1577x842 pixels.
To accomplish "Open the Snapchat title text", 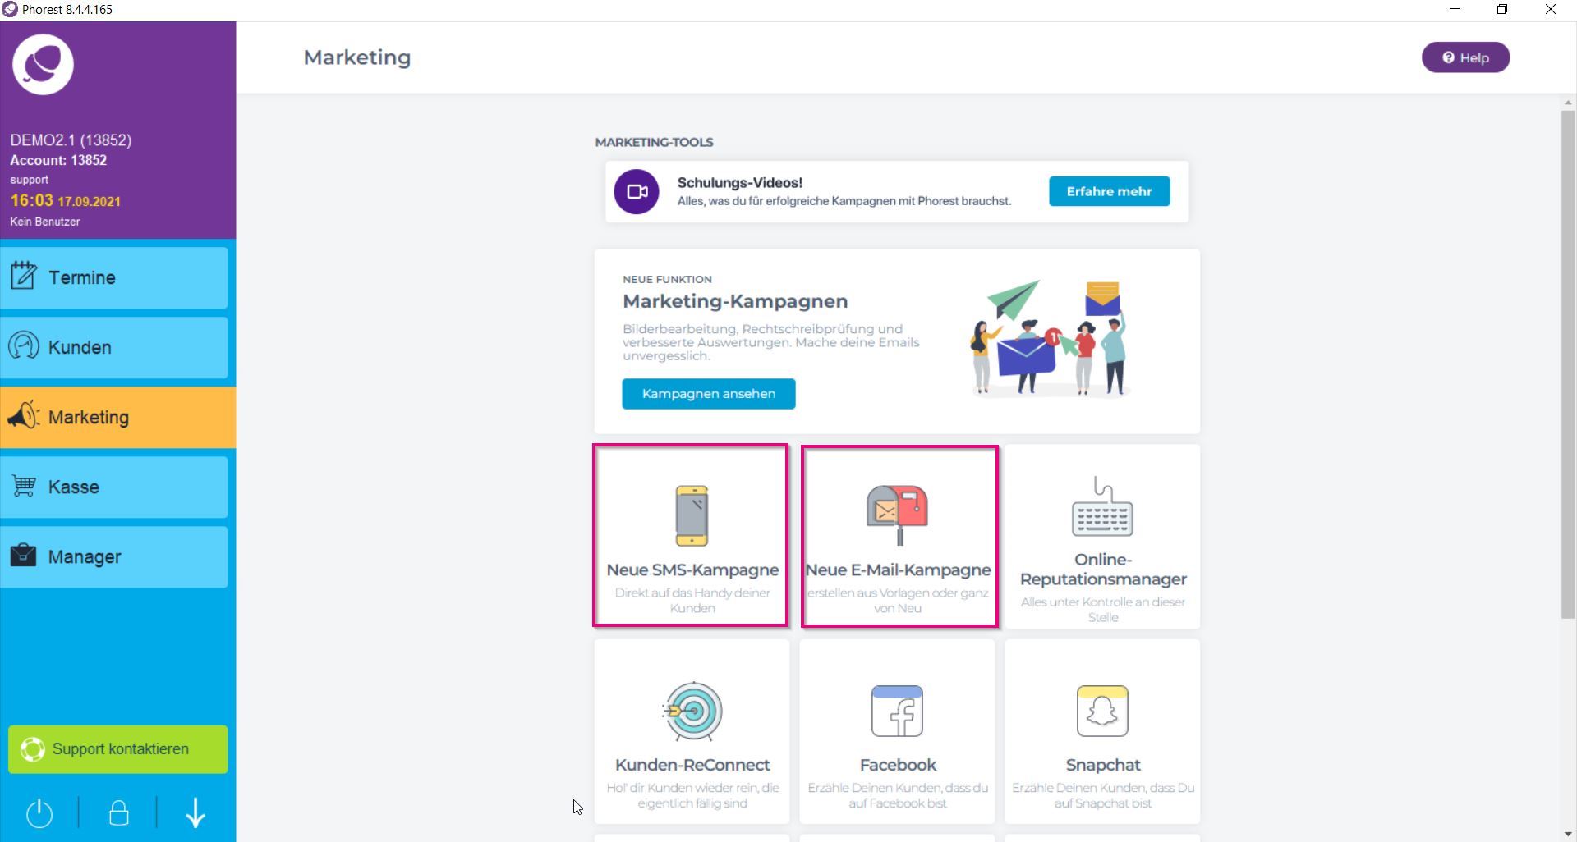I will (1103, 765).
